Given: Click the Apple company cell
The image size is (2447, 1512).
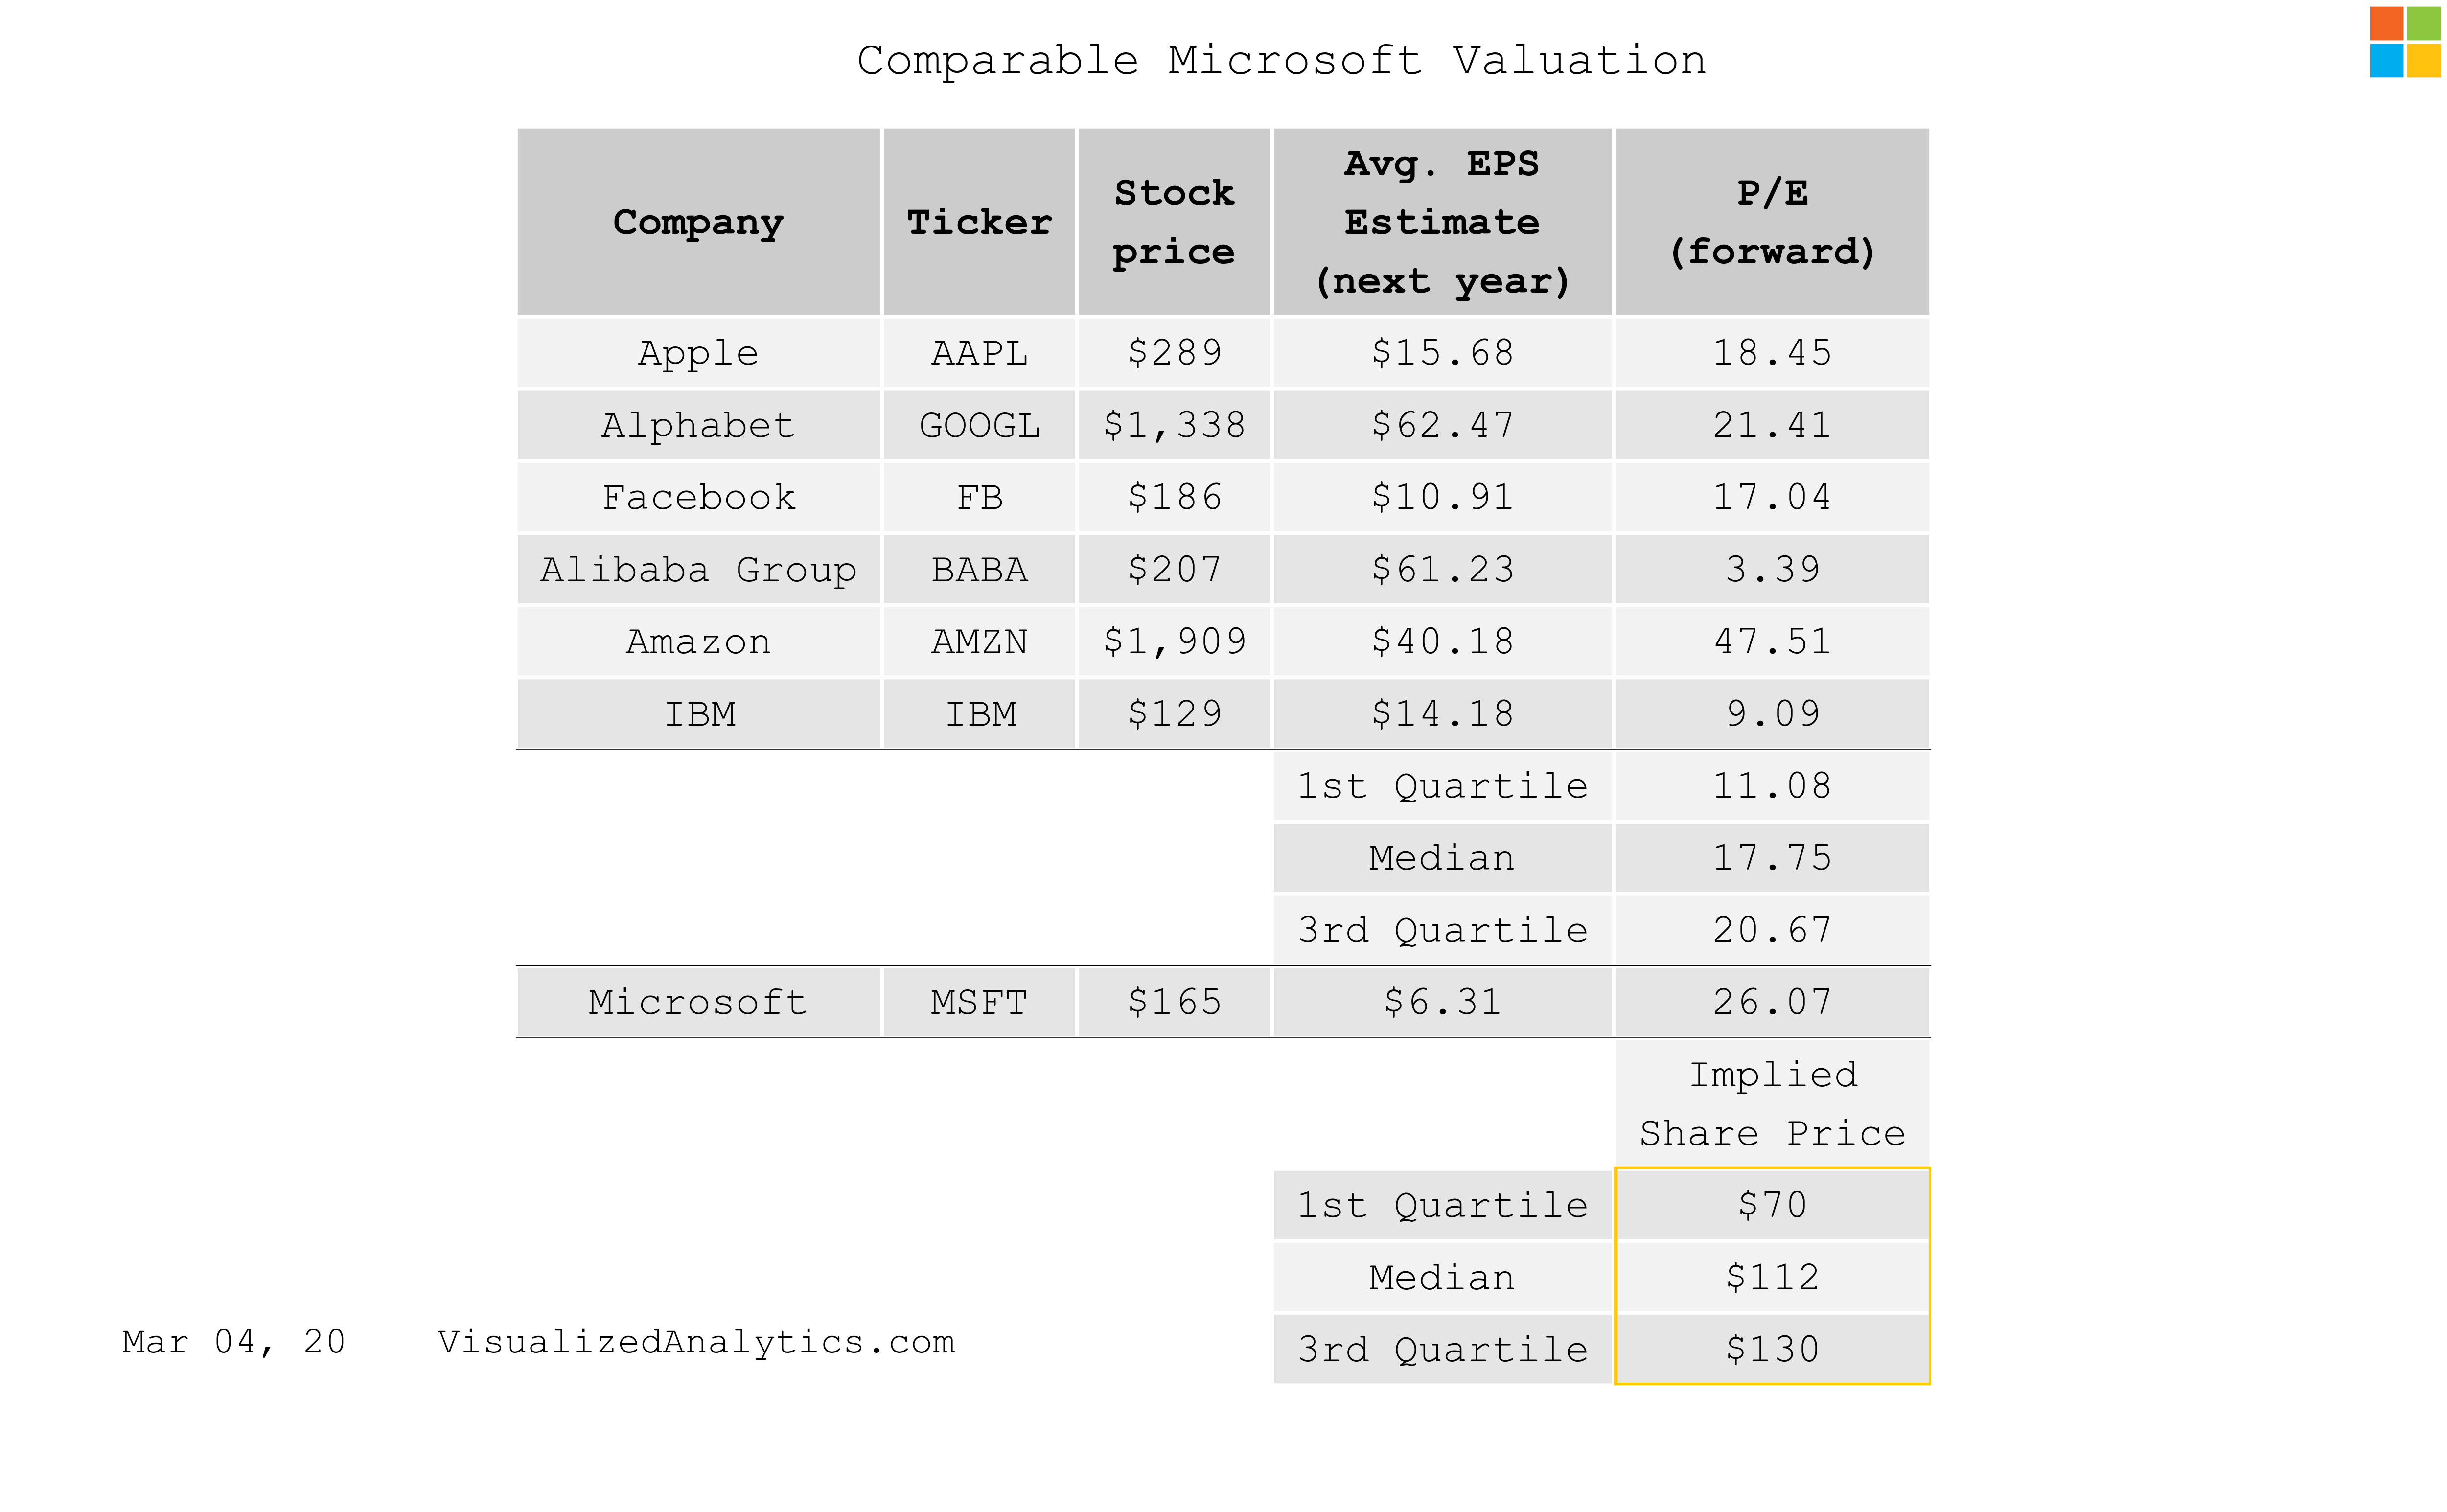Looking at the screenshot, I should (x=698, y=353).
